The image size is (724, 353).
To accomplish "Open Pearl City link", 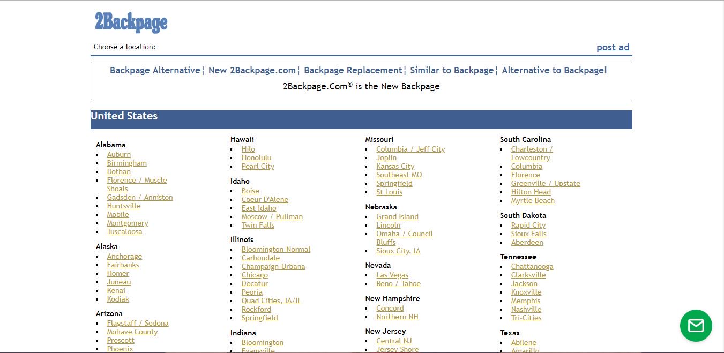I will [x=258, y=166].
